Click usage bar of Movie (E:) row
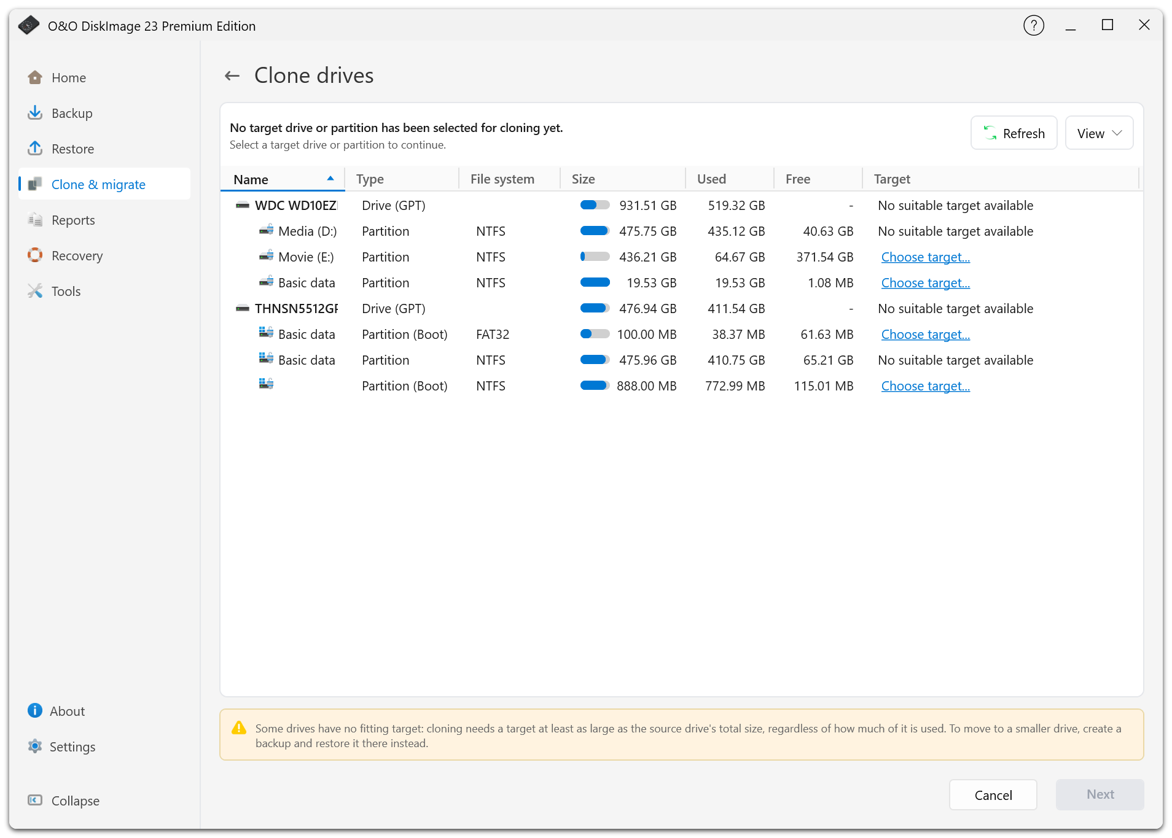 595,257
